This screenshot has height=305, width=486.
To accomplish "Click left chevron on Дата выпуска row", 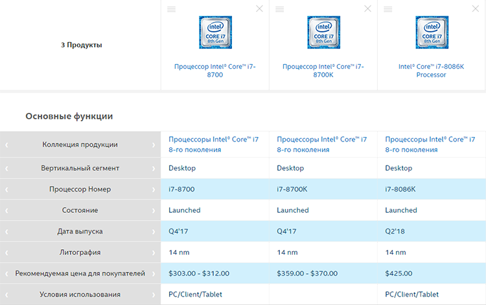I will pyautogui.click(x=7, y=231).
